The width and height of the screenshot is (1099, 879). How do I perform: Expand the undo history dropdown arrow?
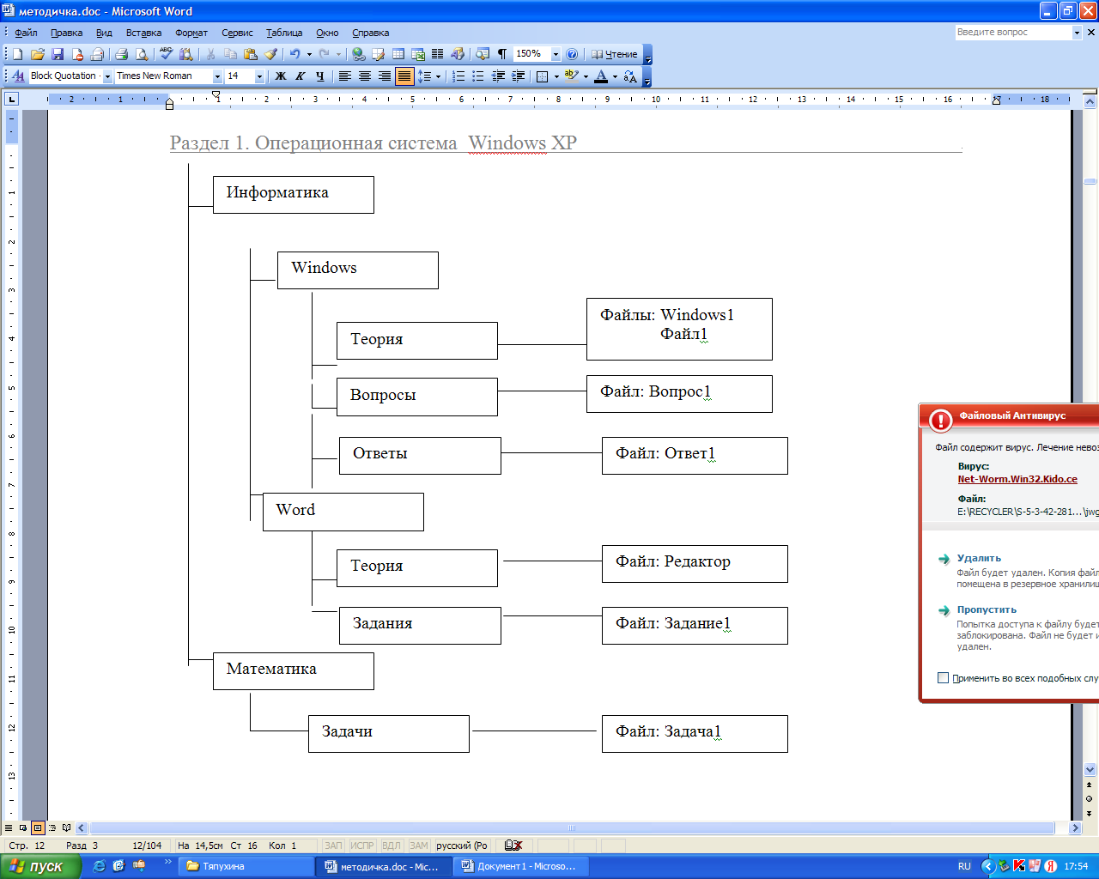point(309,54)
